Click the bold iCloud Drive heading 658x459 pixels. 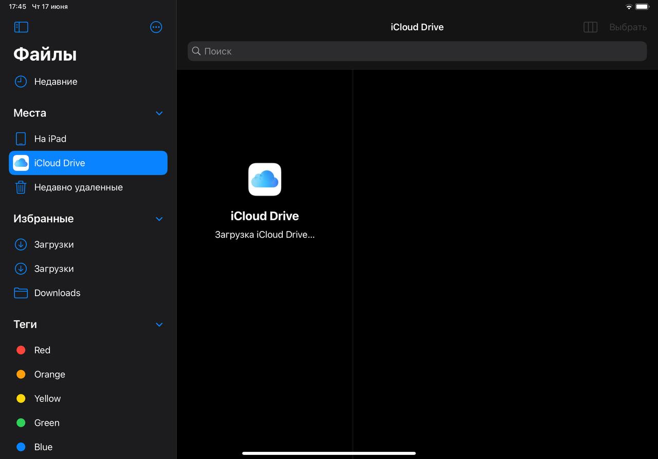(x=265, y=216)
